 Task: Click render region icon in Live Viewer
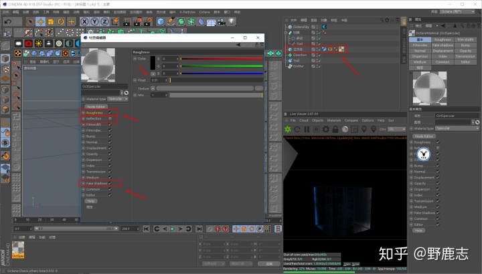pyautogui.click(x=354, y=129)
